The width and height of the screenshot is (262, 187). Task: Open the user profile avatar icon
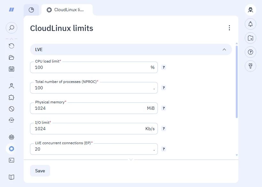(x=250, y=10)
